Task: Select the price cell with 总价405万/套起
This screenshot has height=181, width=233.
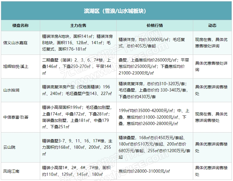Action: tap(155, 43)
